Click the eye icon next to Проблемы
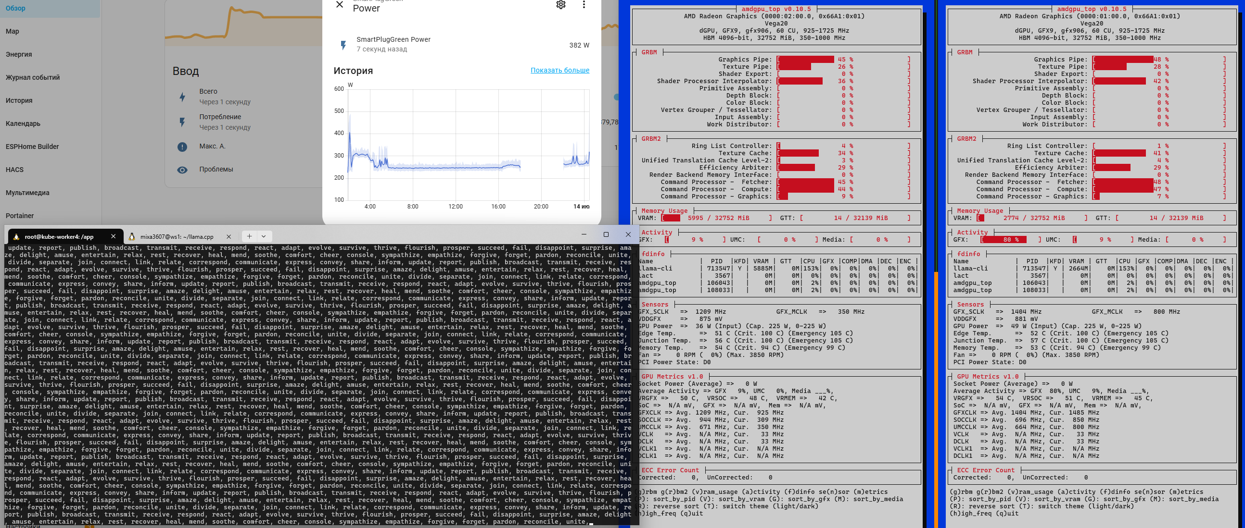This screenshot has height=528, width=1245. point(182,170)
